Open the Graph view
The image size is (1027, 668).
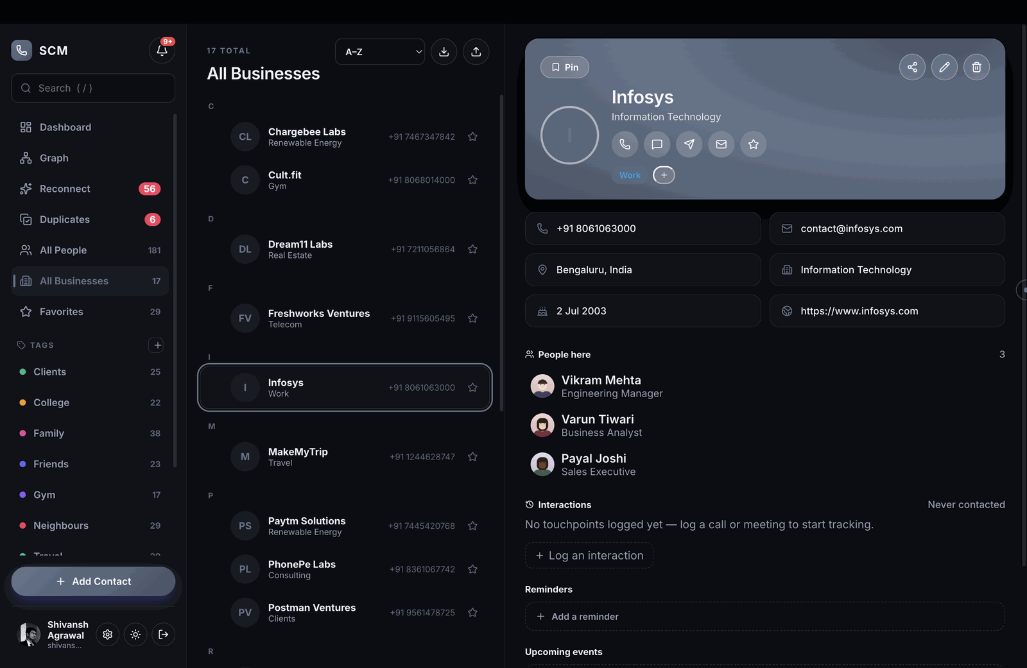90,158
